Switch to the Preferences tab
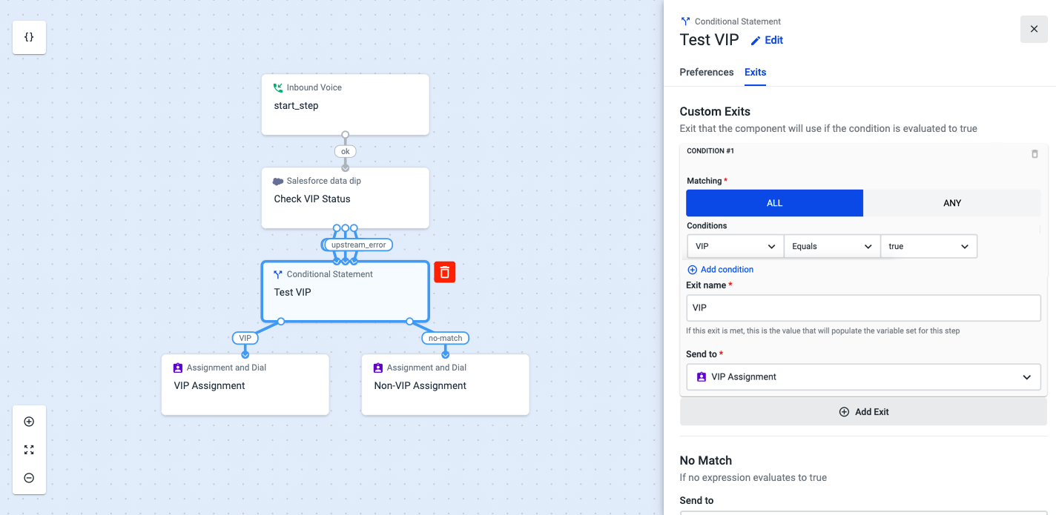 click(706, 72)
